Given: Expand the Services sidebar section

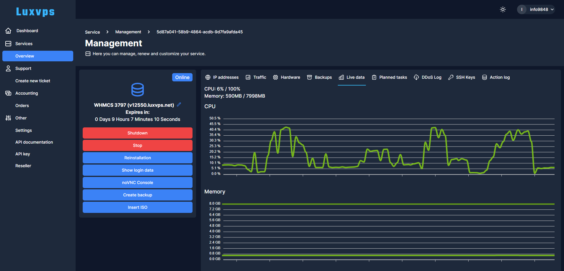Looking at the screenshot, I should coord(38,44).
